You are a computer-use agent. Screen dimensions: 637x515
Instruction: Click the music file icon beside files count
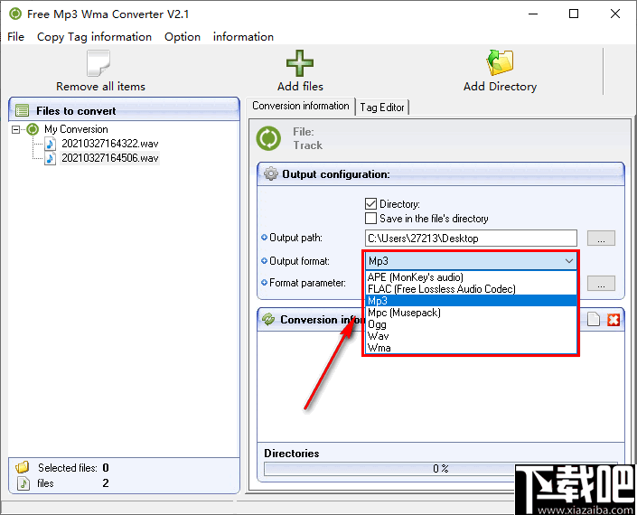[23, 482]
